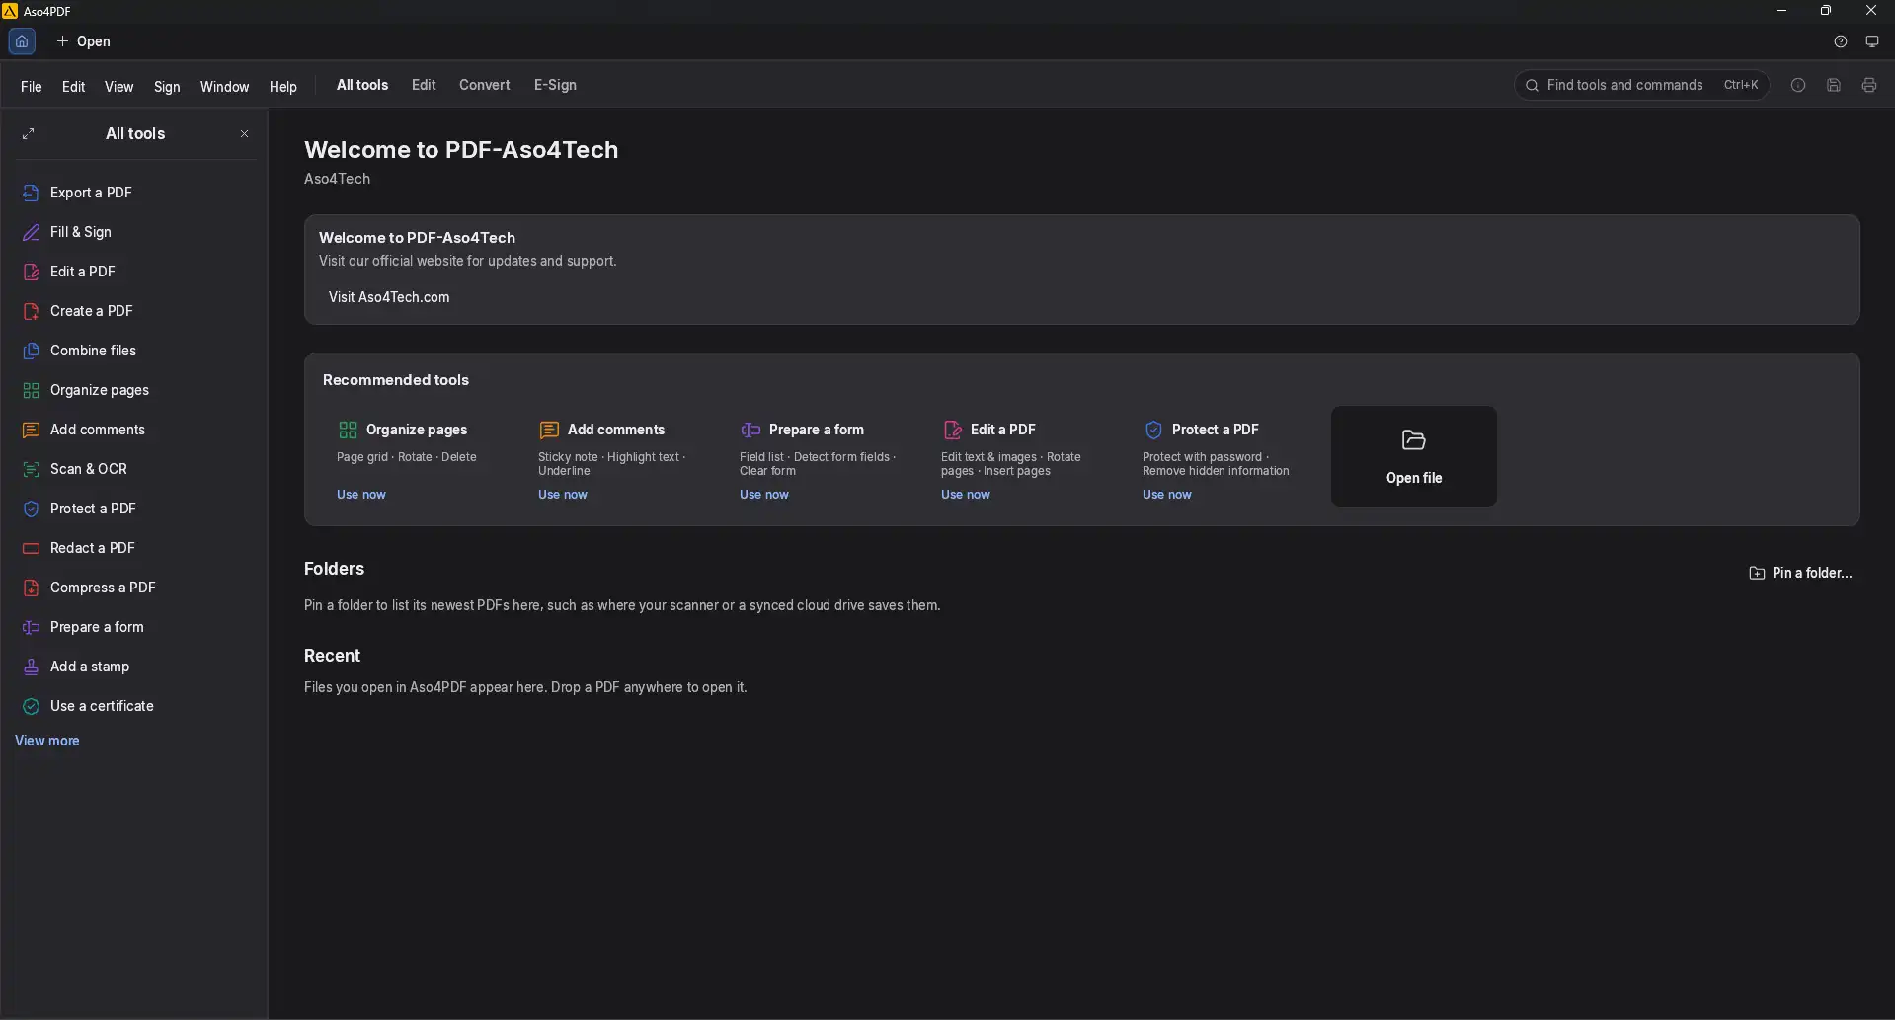1895x1020 pixels.
Task: Click the print icon in top toolbar
Action: [x=1869, y=85]
